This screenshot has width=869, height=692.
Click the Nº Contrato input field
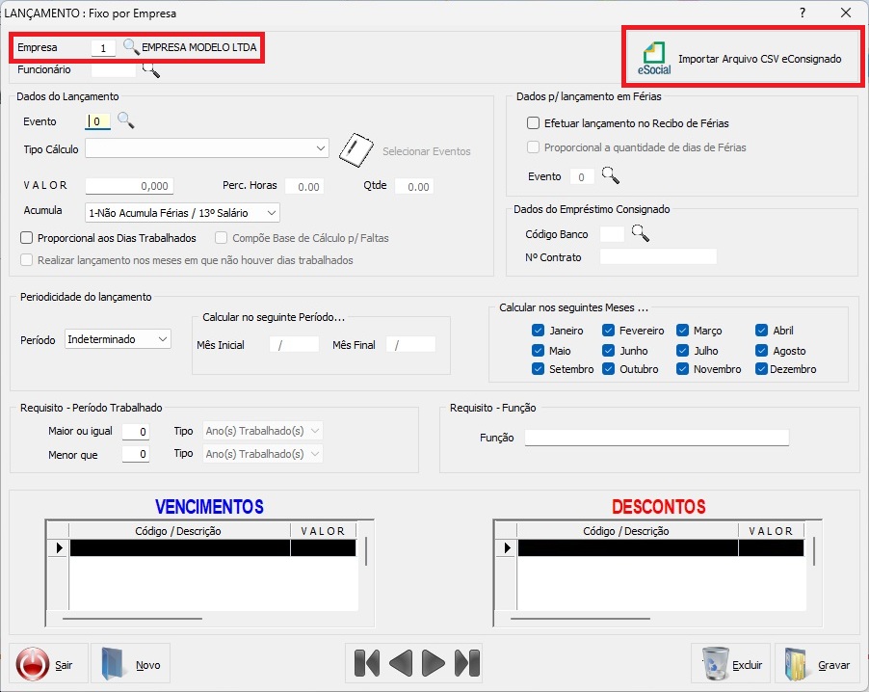click(x=658, y=256)
